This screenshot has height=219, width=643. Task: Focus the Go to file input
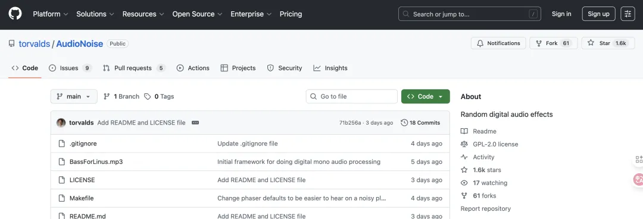[352, 96]
